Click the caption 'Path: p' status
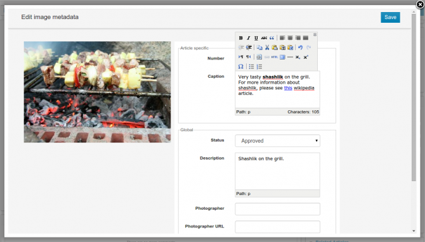425x242 pixels. (x=244, y=111)
